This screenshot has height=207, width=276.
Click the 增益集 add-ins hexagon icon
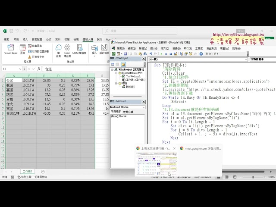point(59,51)
